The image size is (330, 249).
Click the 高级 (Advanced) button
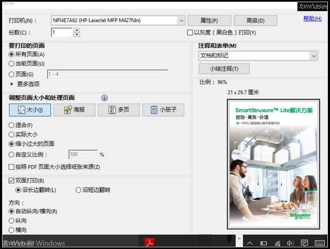pos(255,21)
